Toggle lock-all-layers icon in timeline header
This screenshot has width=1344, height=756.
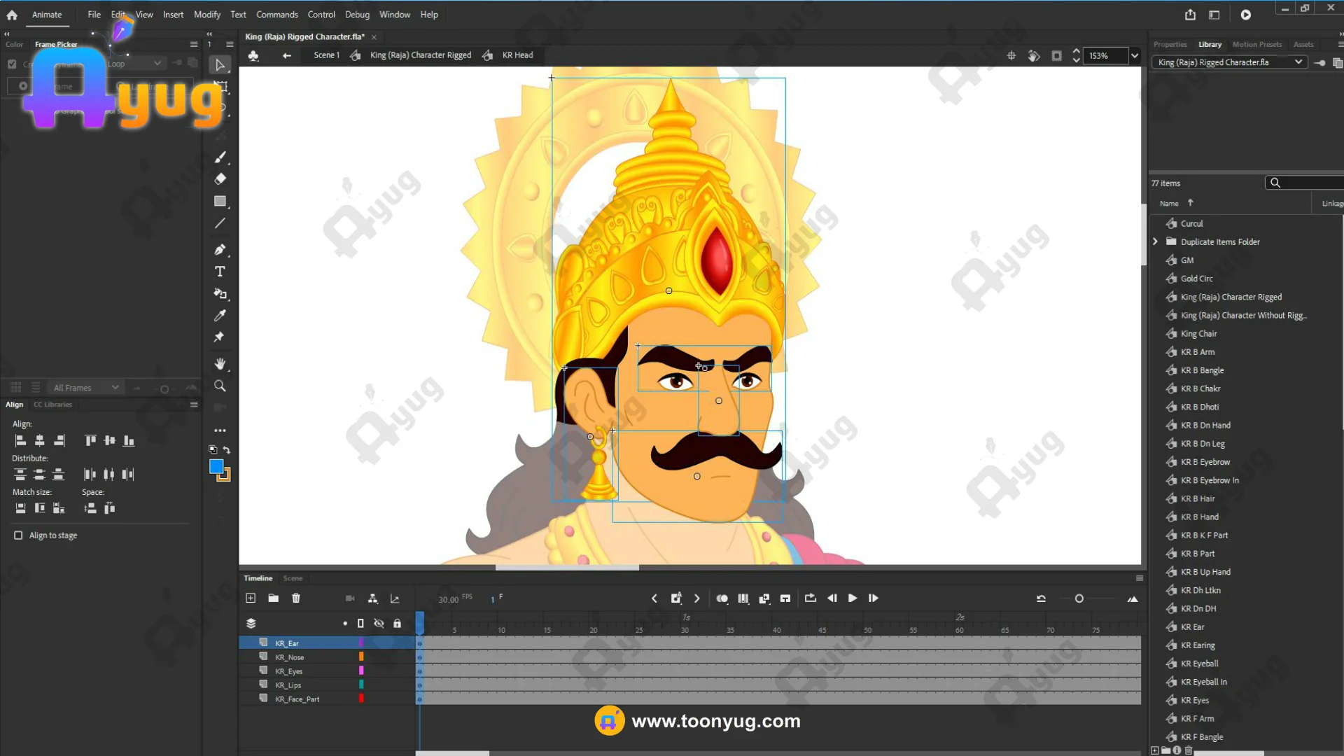coord(397,623)
